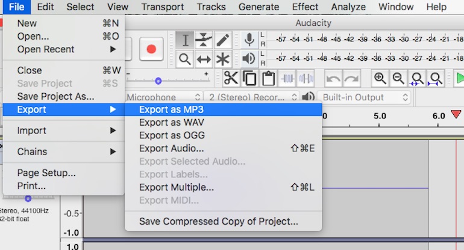This screenshot has width=464, height=250.
Task: Select Open... from the File menu
Action: 64,36
